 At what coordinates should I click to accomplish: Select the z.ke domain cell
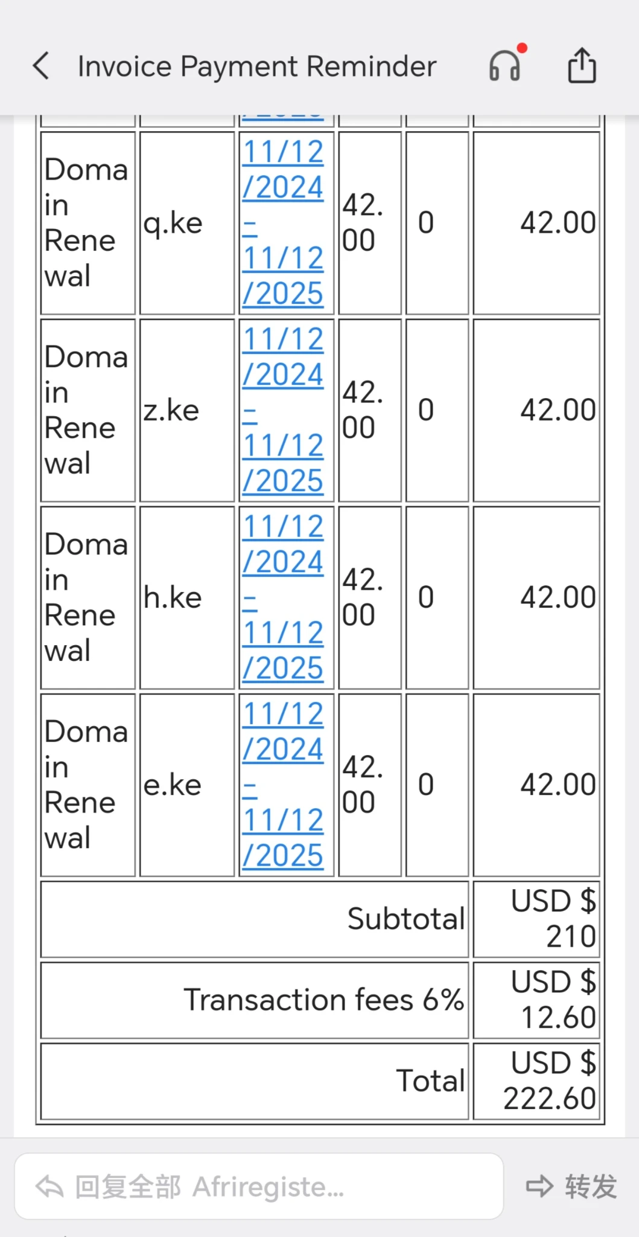pyautogui.click(x=171, y=411)
